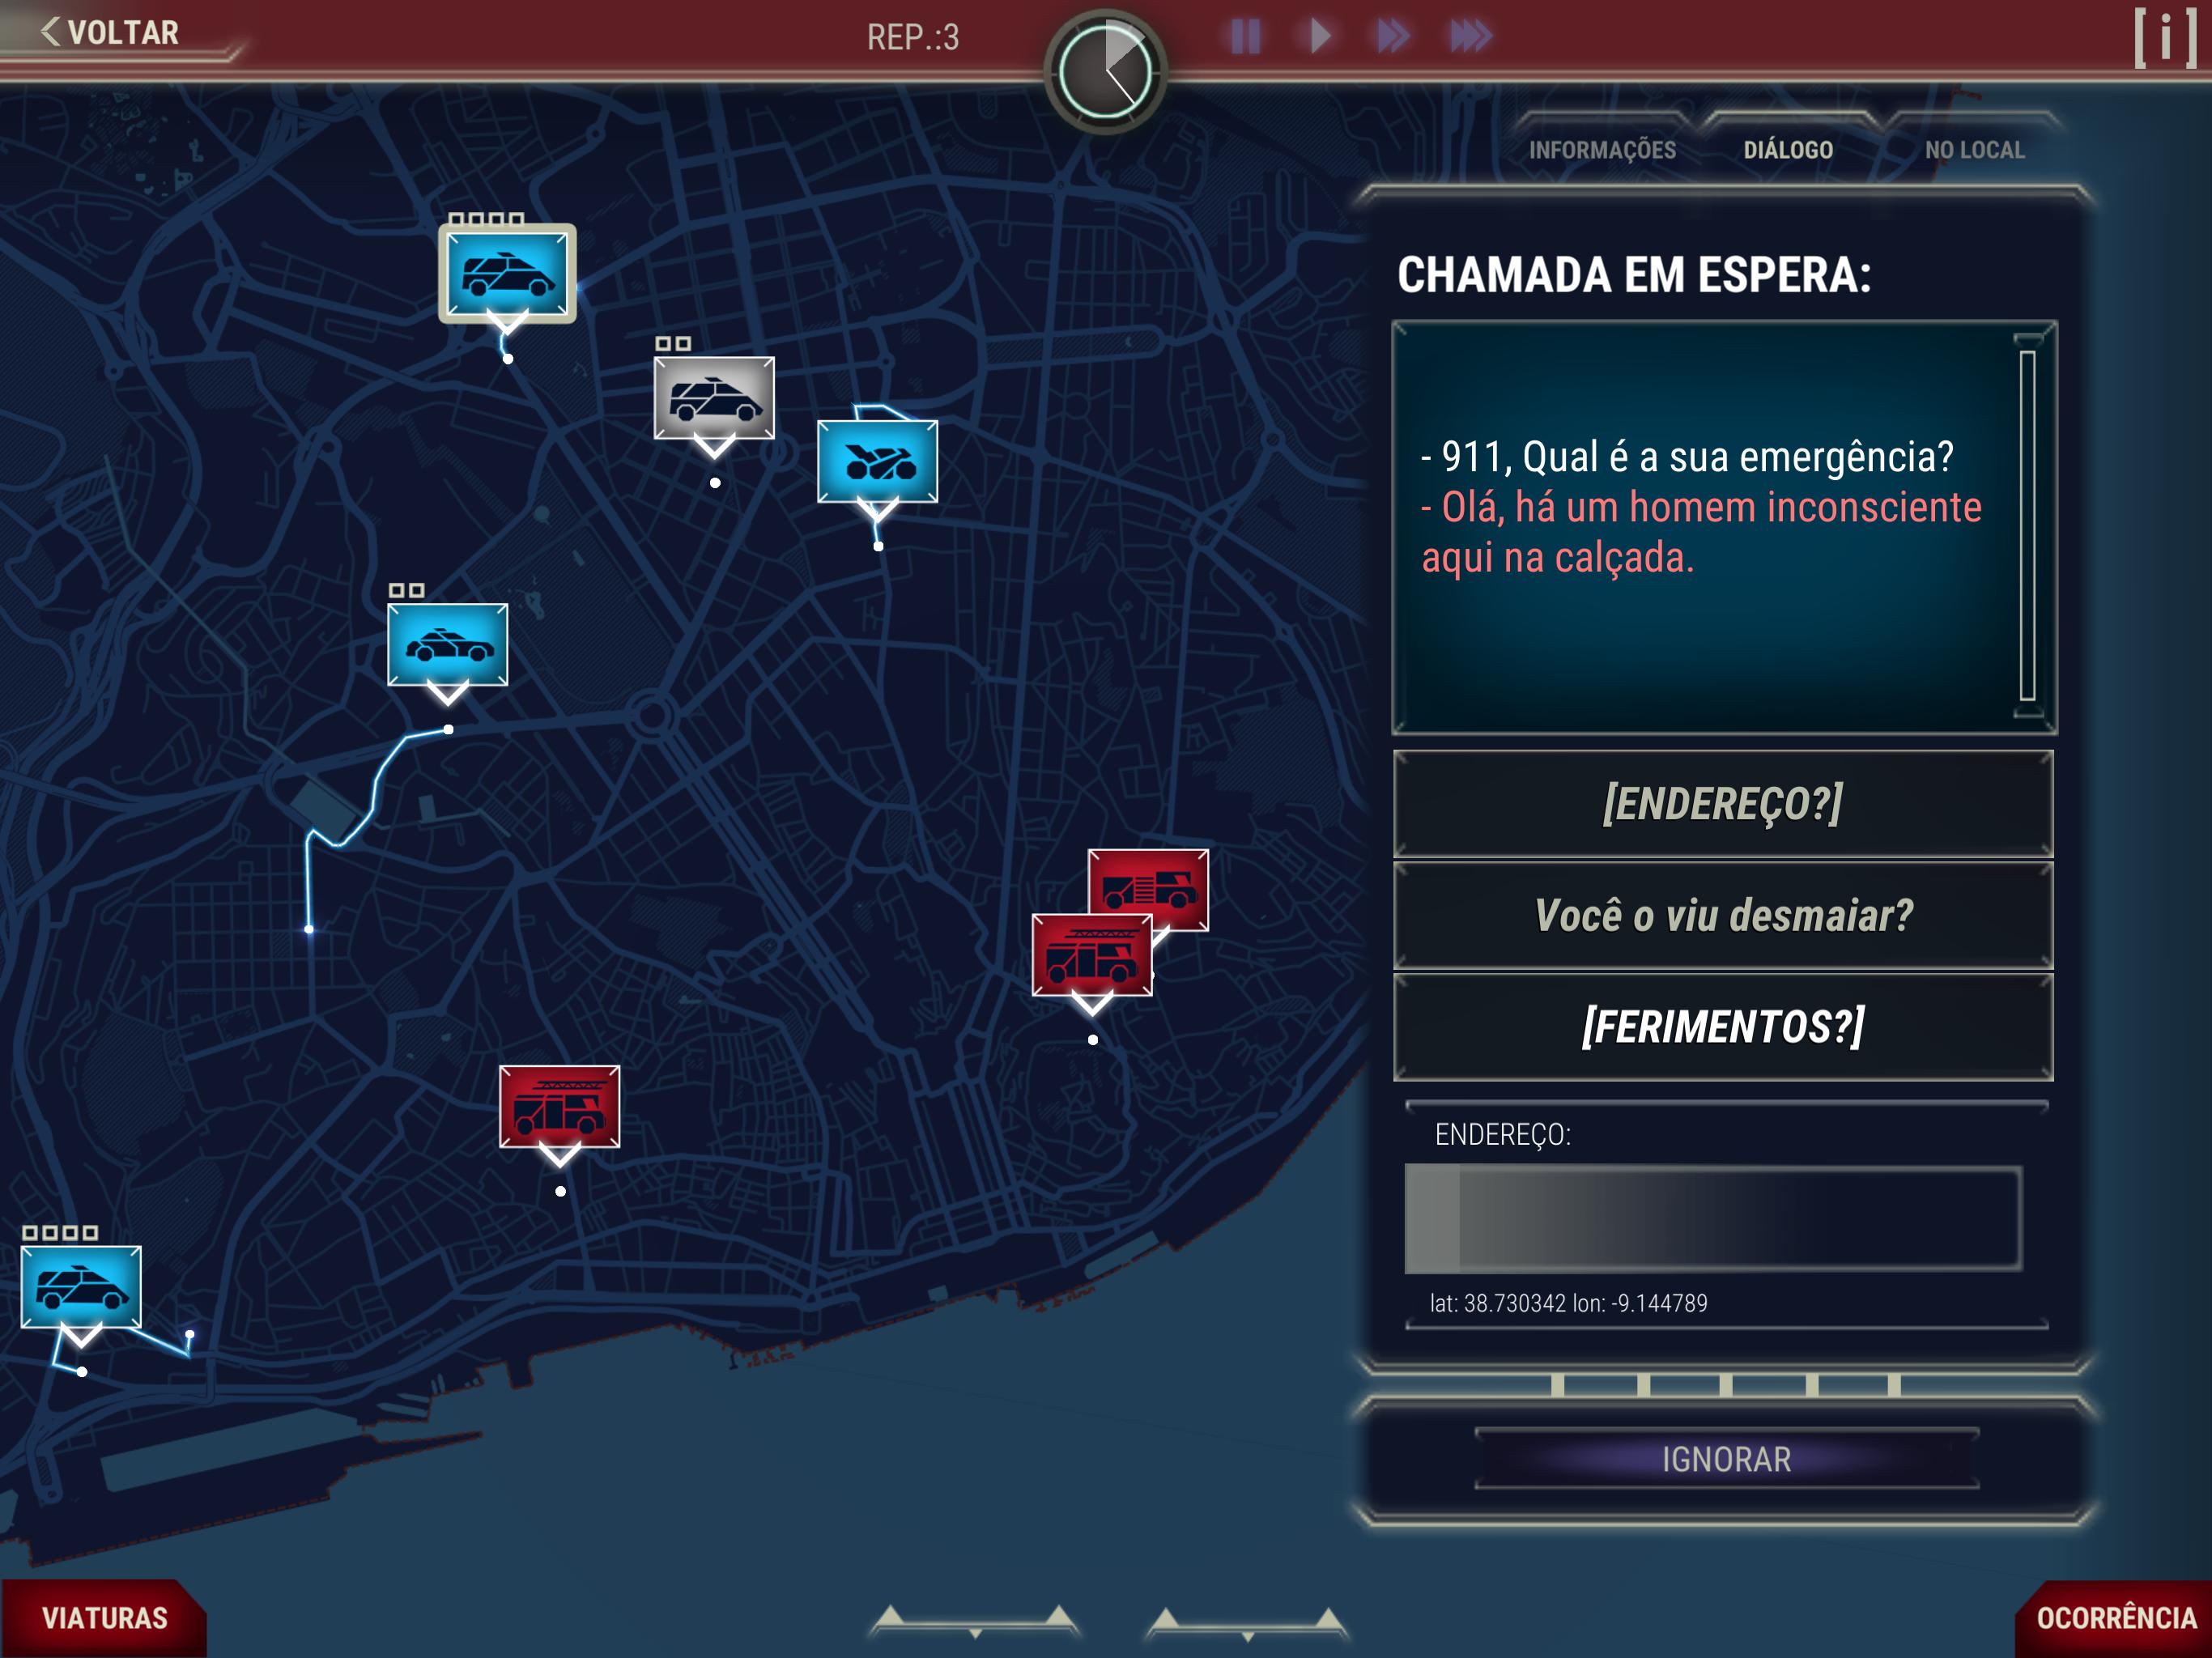Ignore the call with IGNORAR

[x=1726, y=1459]
